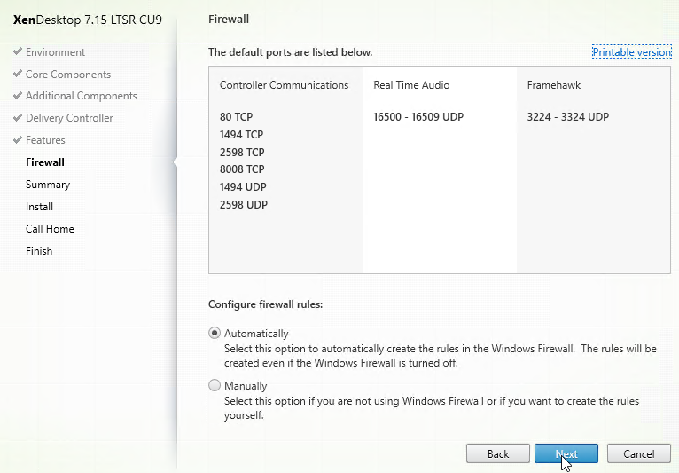This screenshot has height=473, width=679.
Task: Open the Features step
Action: [x=45, y=140]
